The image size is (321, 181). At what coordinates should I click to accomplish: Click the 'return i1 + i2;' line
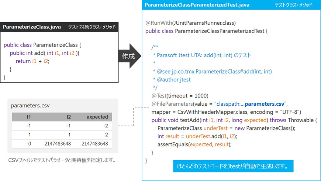(x=32, y=61)
